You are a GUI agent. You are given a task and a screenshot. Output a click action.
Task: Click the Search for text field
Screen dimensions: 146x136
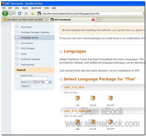pos(34,79)
